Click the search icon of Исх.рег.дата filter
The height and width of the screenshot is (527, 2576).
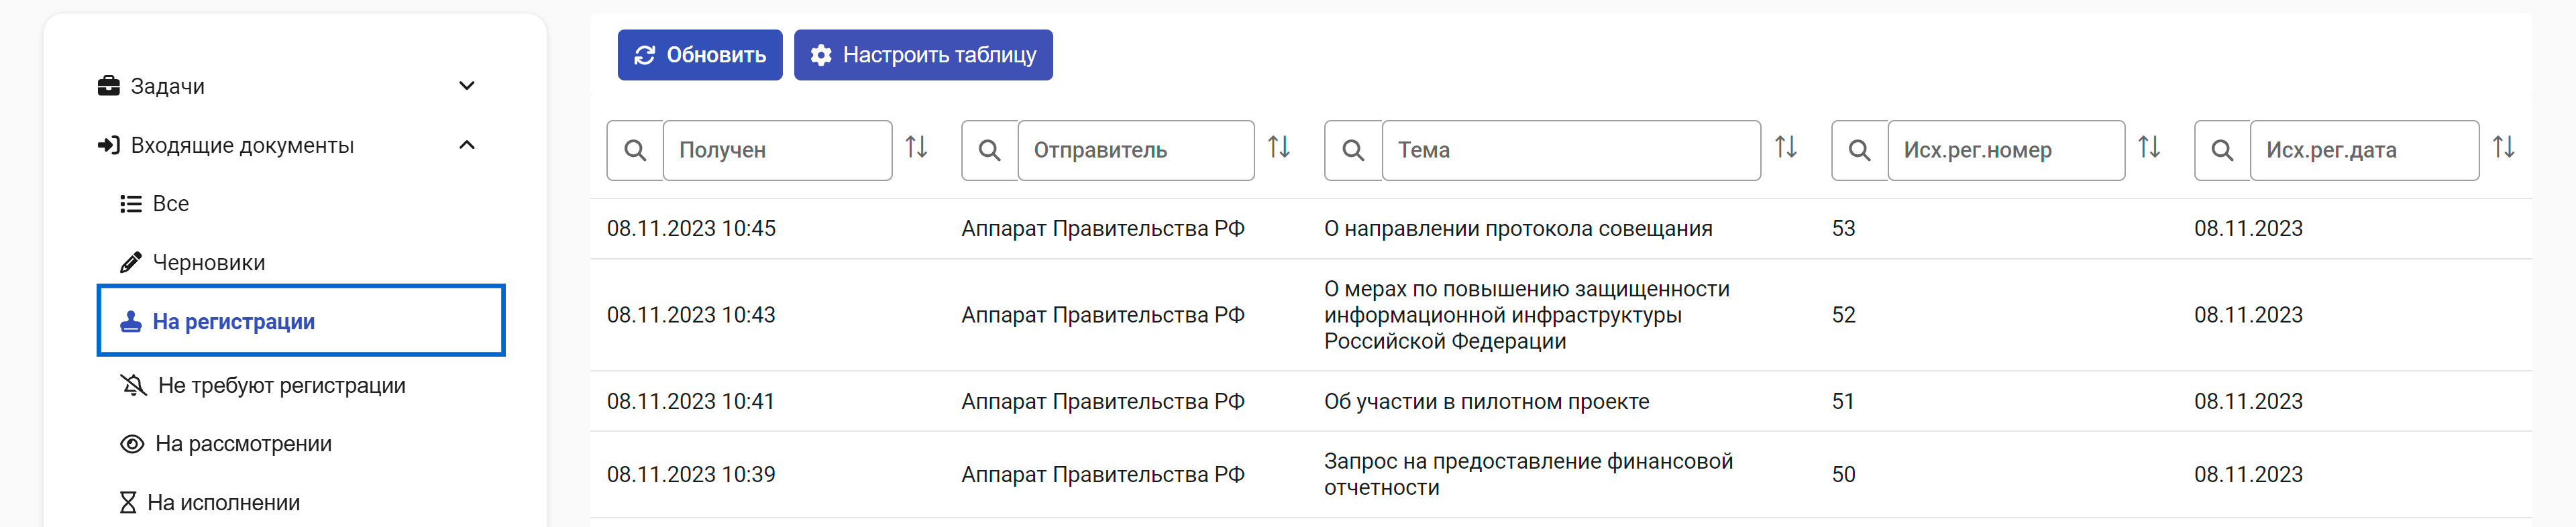tap(2222, 150)
